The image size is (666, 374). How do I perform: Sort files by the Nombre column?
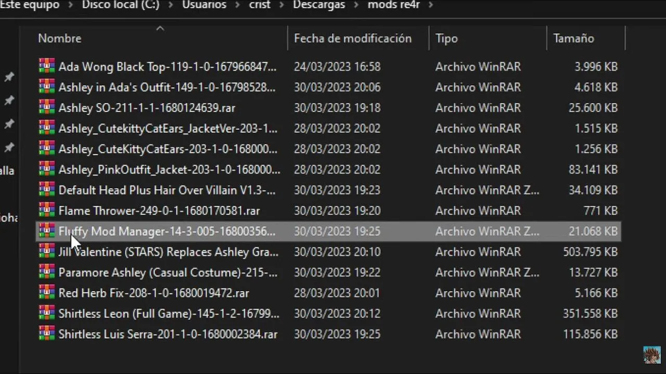click(x=59, y=38)
